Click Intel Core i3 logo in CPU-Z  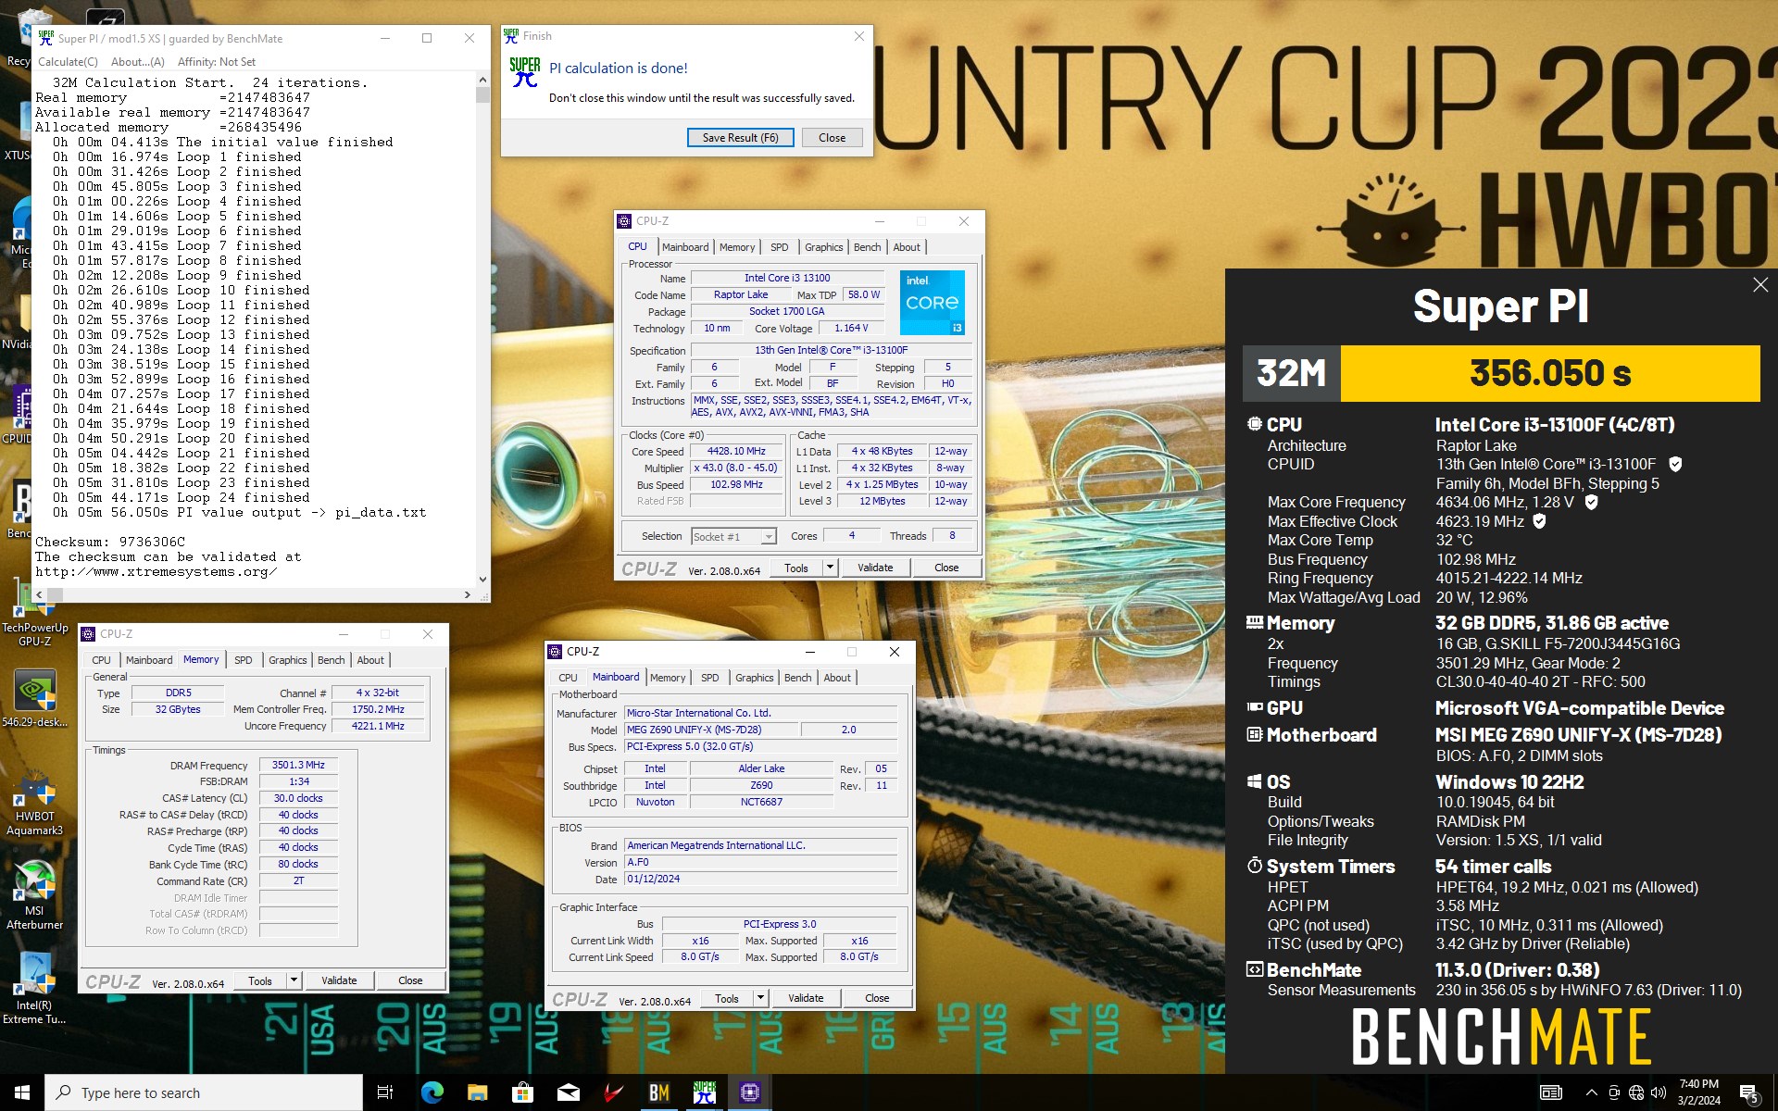coord(933,302)
